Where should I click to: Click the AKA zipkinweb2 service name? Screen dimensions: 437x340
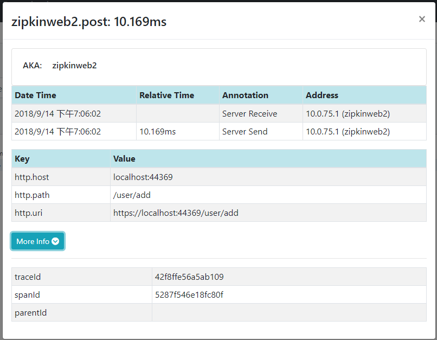pyautogui.click(x=74, y=66)
